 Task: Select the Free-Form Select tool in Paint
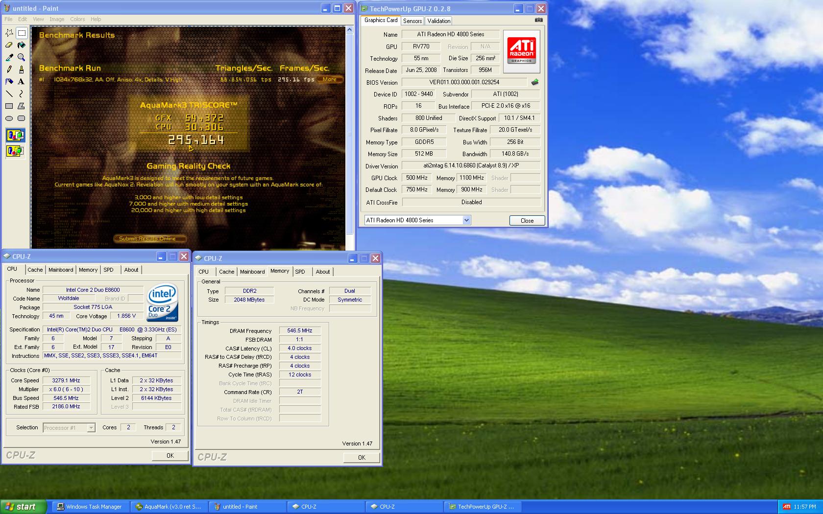point(9,33)
